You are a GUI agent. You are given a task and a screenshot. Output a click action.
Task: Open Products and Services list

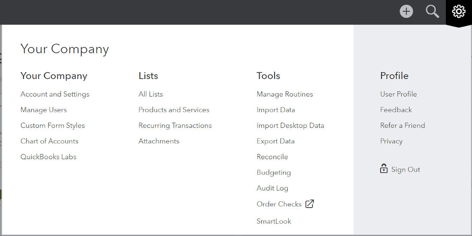click(174, 110)
